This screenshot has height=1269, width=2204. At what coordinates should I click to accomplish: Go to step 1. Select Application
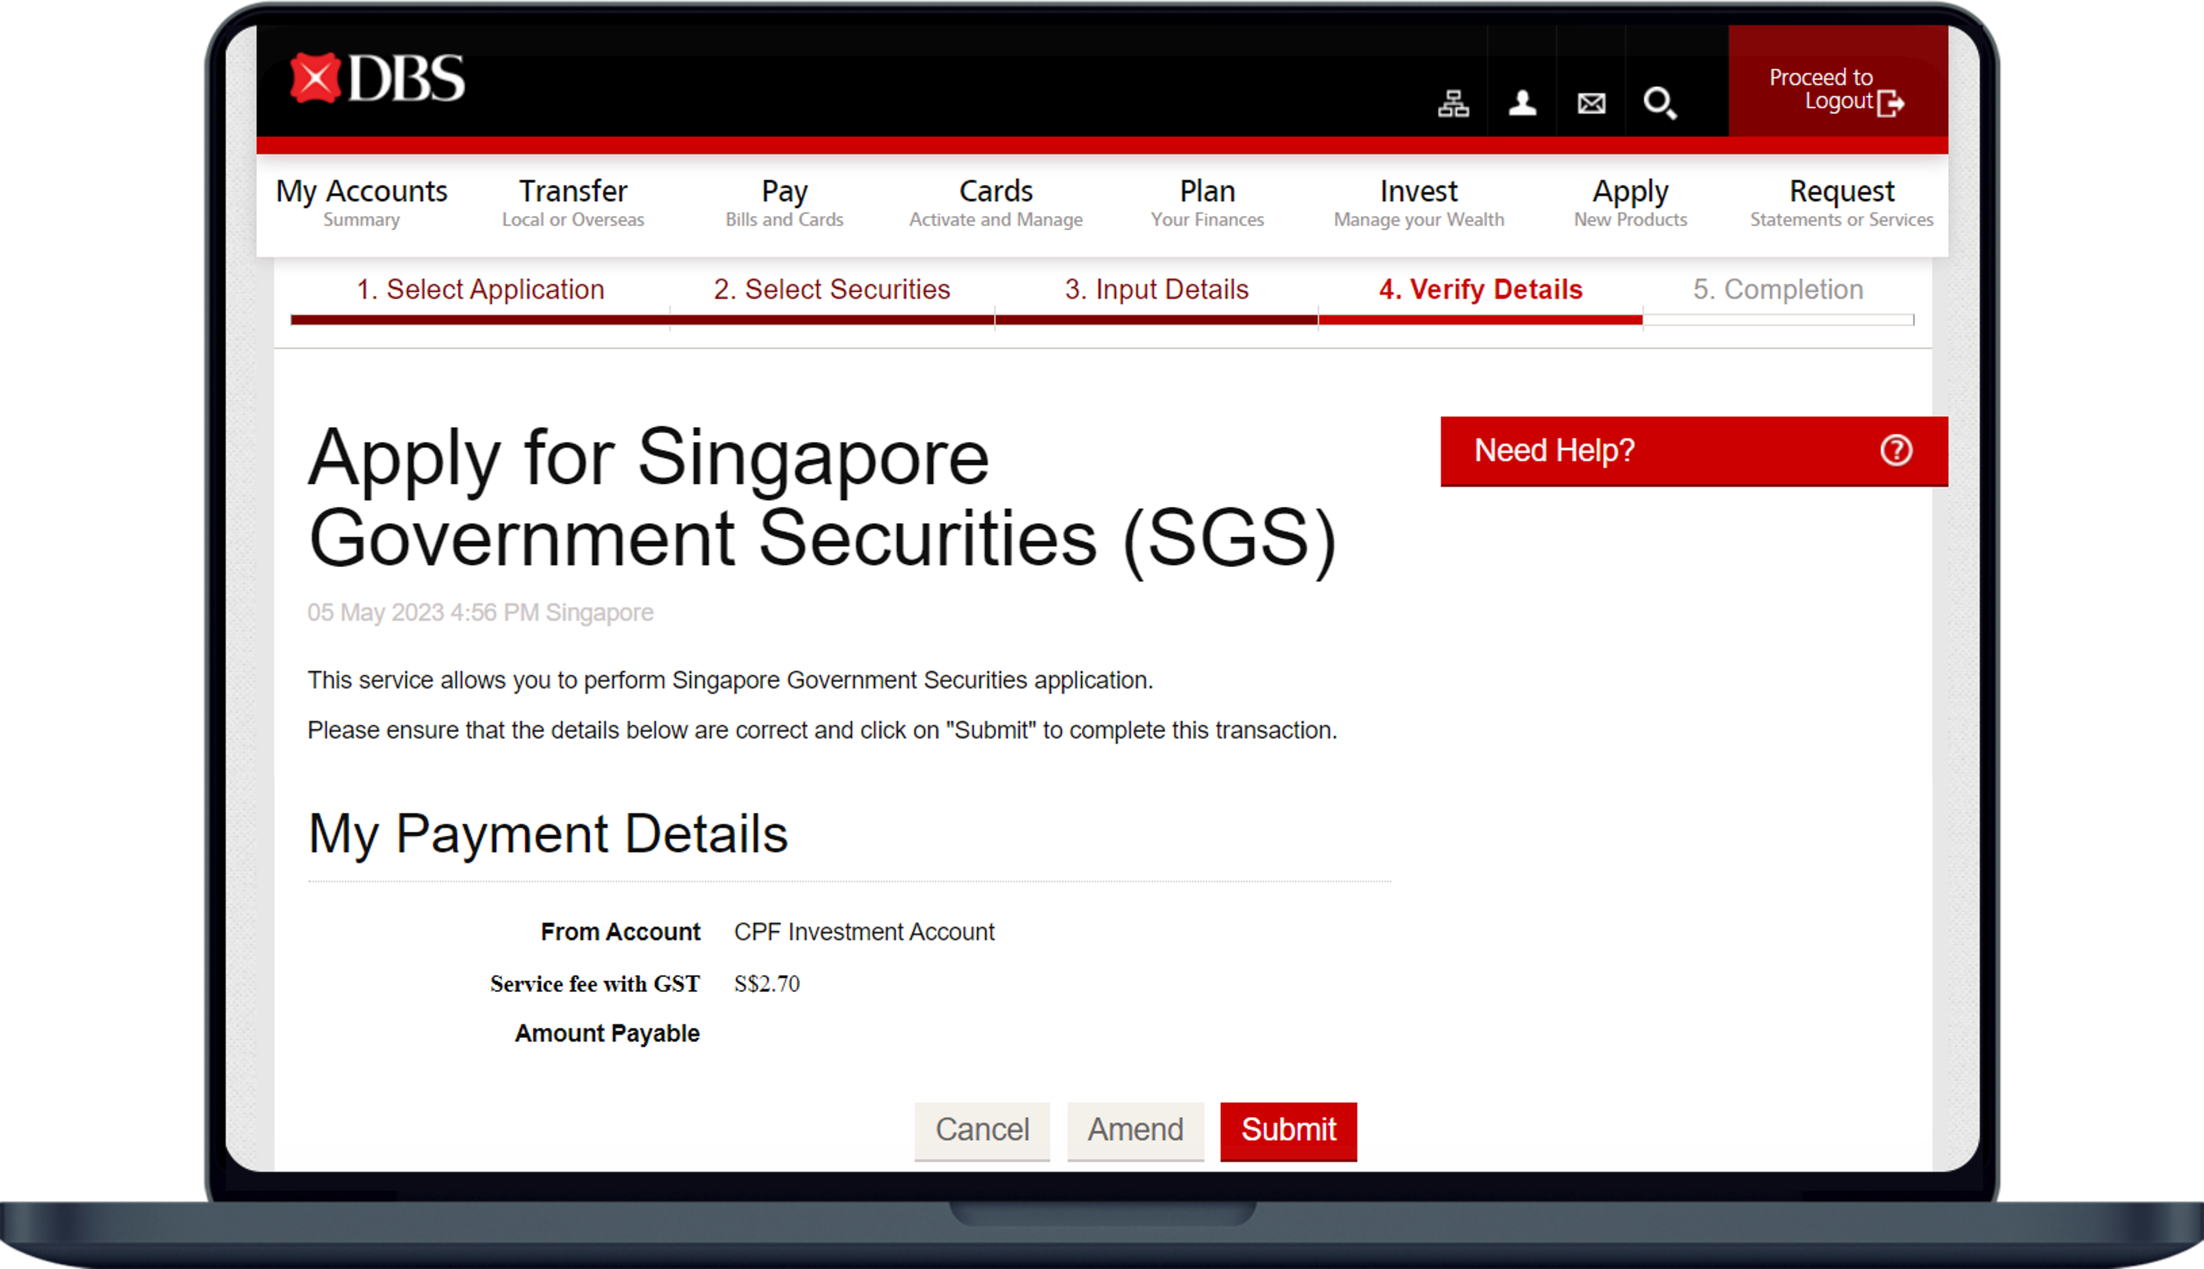[x=480, y=289]
